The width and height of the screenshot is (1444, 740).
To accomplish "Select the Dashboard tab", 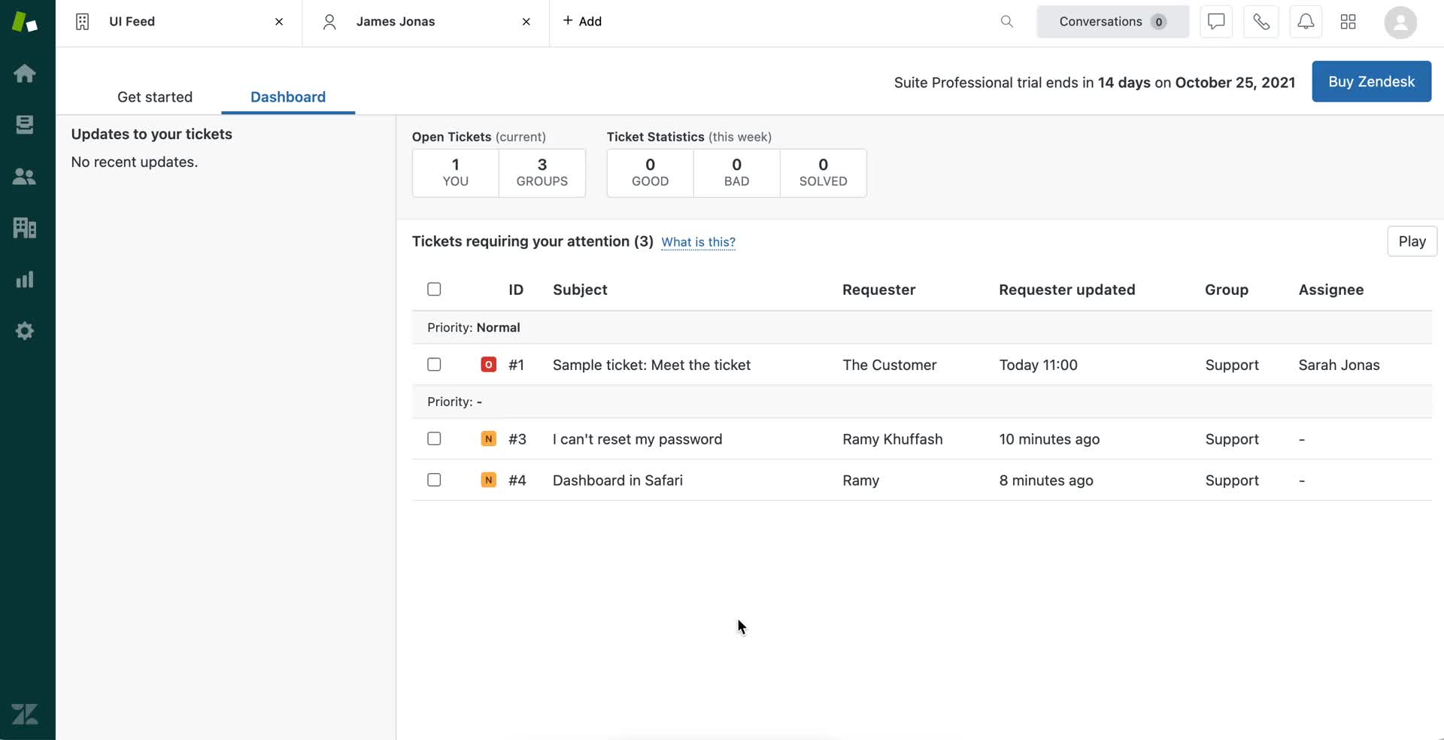I will tap(288, 97).
